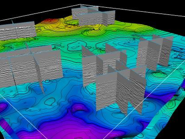Screen dimensions: 185x139
Task: Select the small closed oval contour in blue area
Action: pos(50,101)
